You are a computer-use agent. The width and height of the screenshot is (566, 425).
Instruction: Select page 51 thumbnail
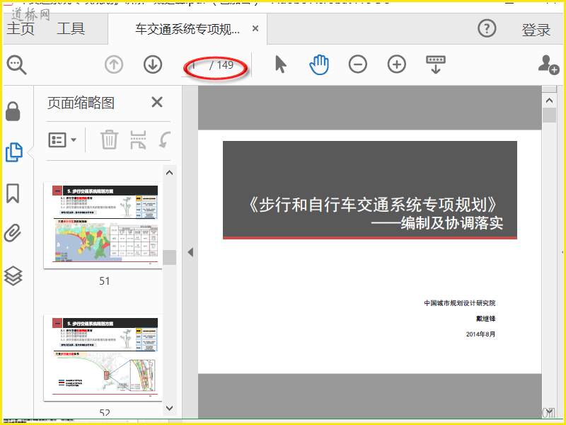tap(103, 225)
